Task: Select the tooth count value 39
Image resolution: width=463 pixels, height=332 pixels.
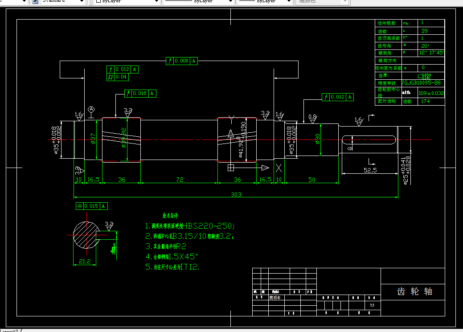Action: pyautogui.click(x=424, y=31)
